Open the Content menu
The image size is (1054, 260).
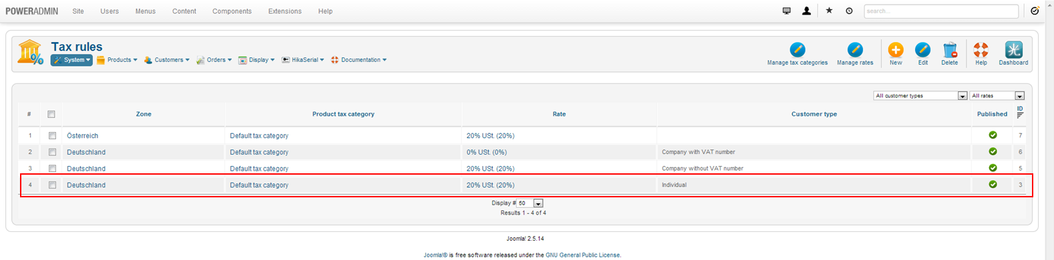(184, 11)
